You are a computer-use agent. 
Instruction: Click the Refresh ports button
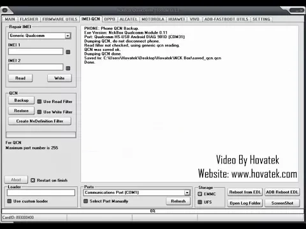pos(178,201)
